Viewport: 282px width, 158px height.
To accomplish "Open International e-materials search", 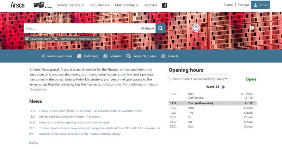I will 77,39.
